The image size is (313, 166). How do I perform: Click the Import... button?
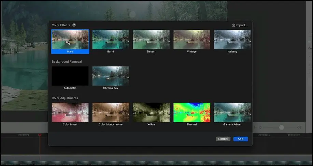click(x=240, y=25)
